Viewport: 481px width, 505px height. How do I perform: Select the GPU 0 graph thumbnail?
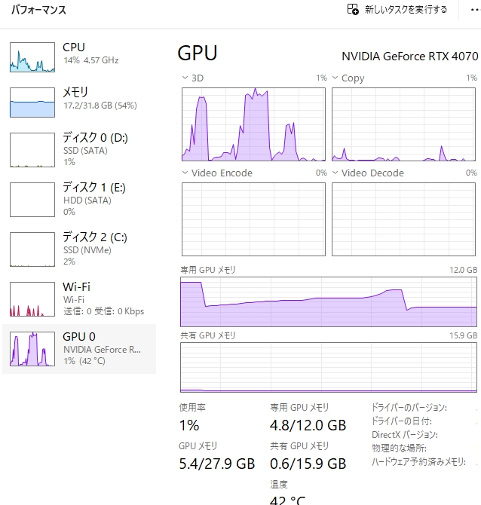(32, 349)
